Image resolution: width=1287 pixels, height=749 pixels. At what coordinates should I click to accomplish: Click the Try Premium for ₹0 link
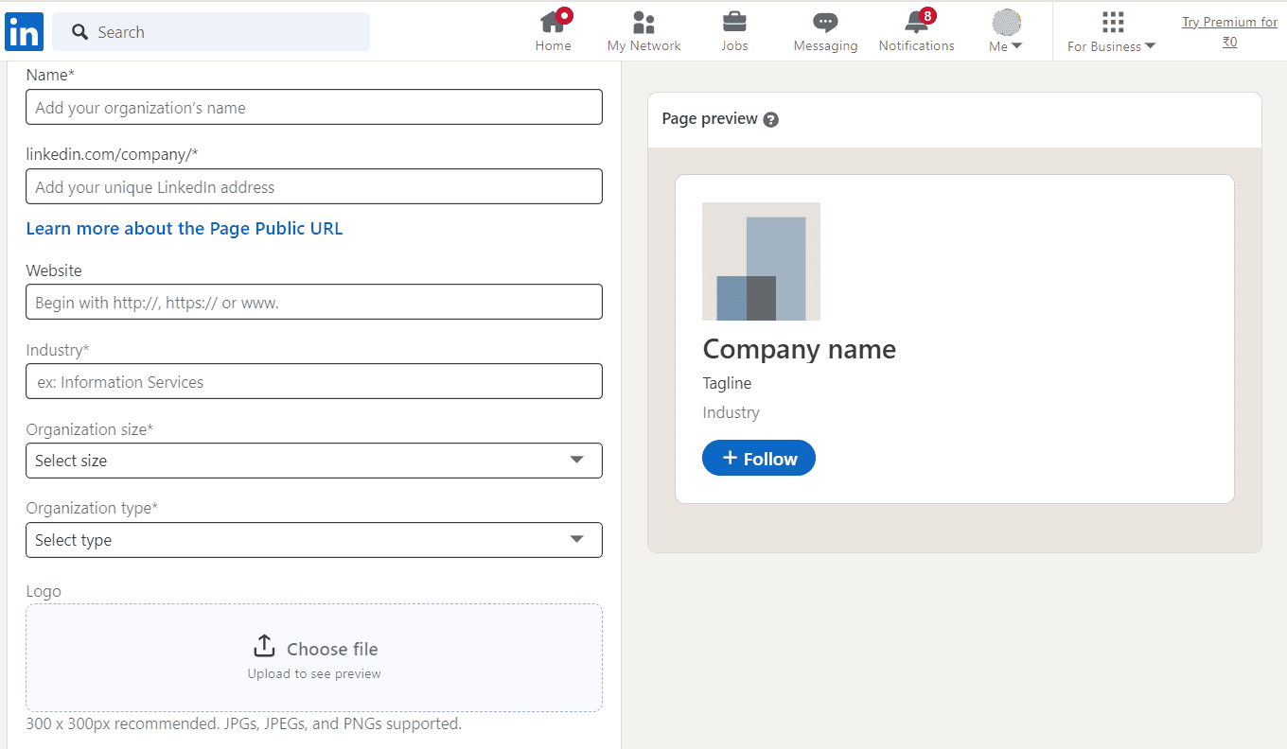[x=1230, y=32]
